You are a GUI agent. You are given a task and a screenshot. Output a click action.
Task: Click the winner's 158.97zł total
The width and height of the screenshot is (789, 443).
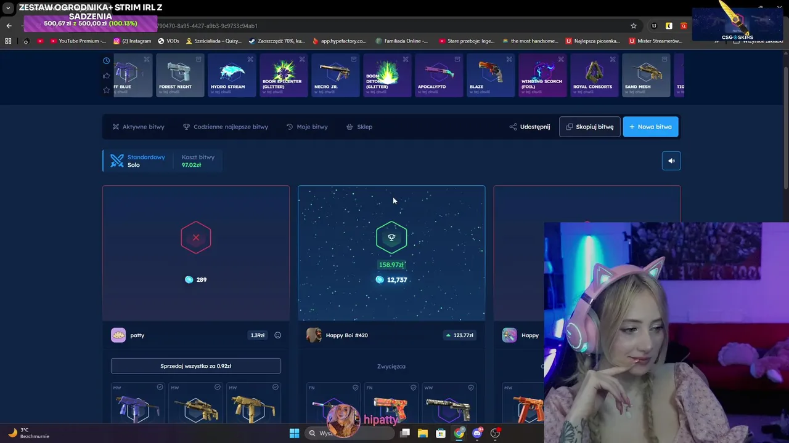point(391,265)
